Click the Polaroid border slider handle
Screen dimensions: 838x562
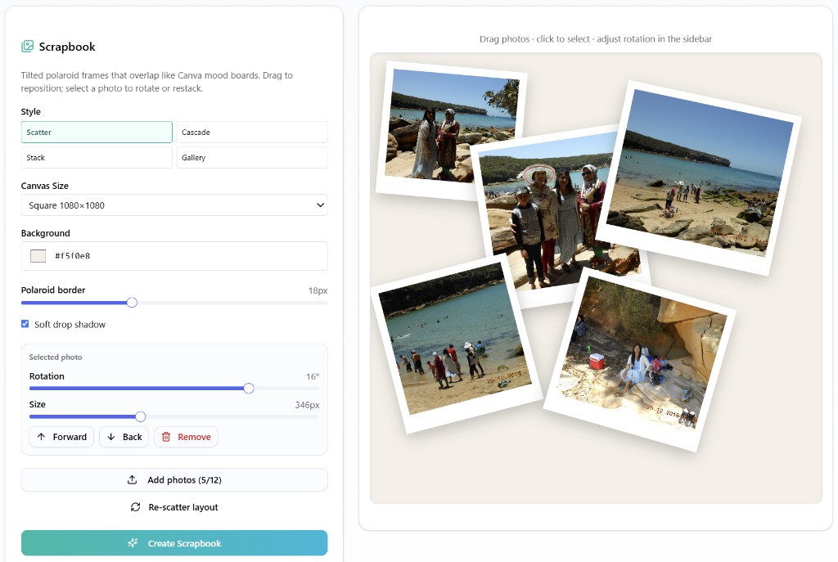[132, 303]
